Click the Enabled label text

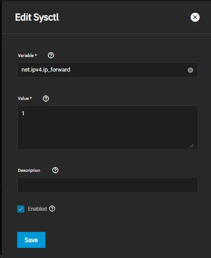(x=38, y=209)
